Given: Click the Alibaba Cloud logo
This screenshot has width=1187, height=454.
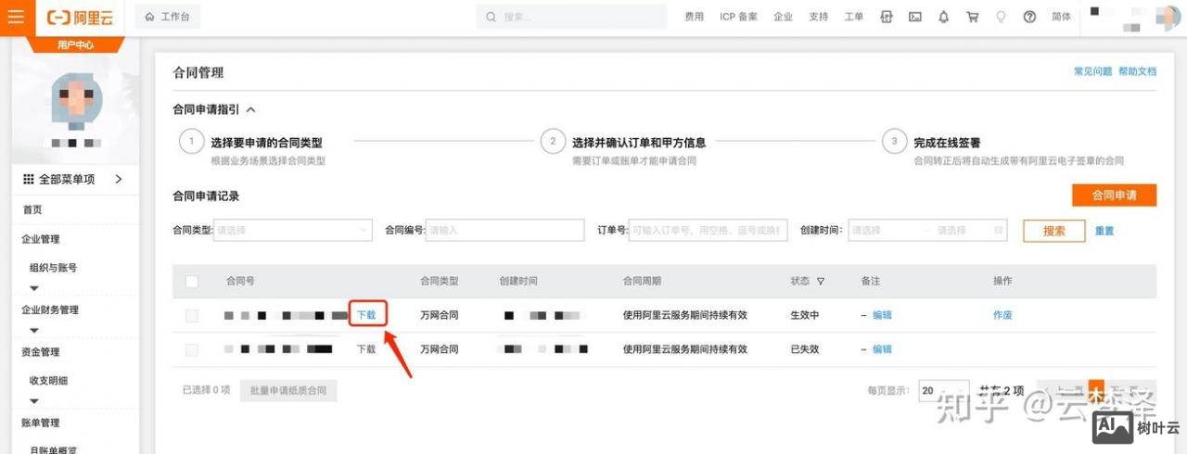Looking at the screenshot, I should tap(79, 17).
